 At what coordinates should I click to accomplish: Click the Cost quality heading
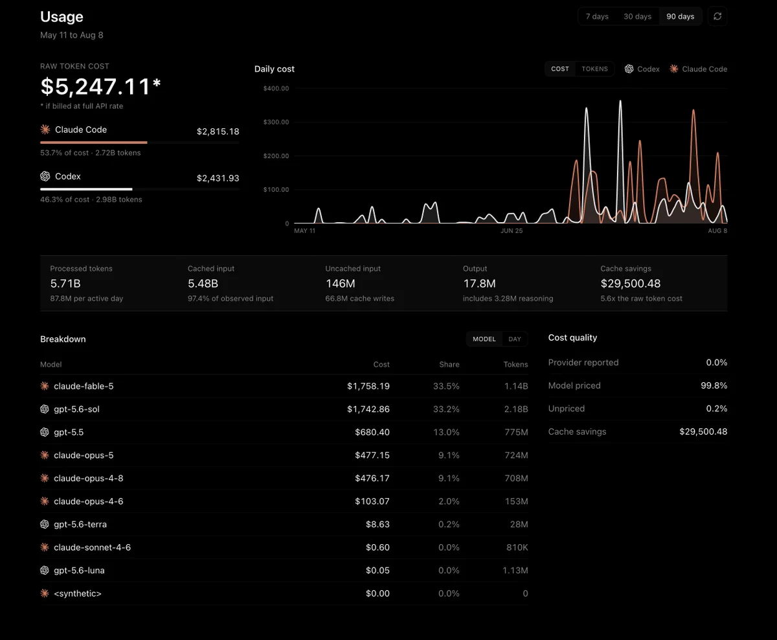point(572,337)
